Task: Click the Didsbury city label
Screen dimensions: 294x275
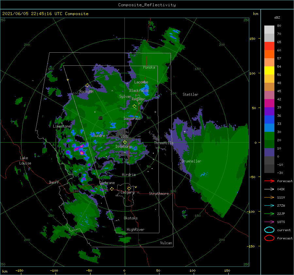Action: [x=123, y=146]
